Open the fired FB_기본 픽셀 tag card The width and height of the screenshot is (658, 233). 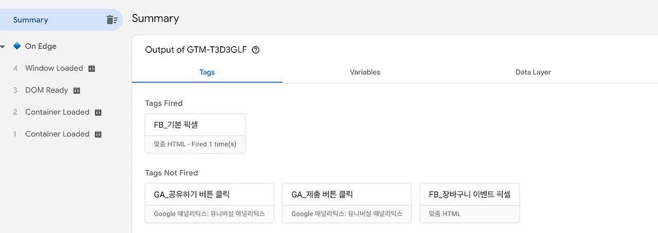(195, 133)
